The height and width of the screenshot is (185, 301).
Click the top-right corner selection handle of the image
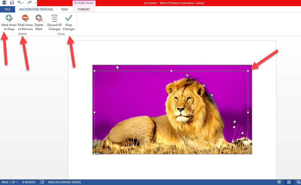coord(248,71)
